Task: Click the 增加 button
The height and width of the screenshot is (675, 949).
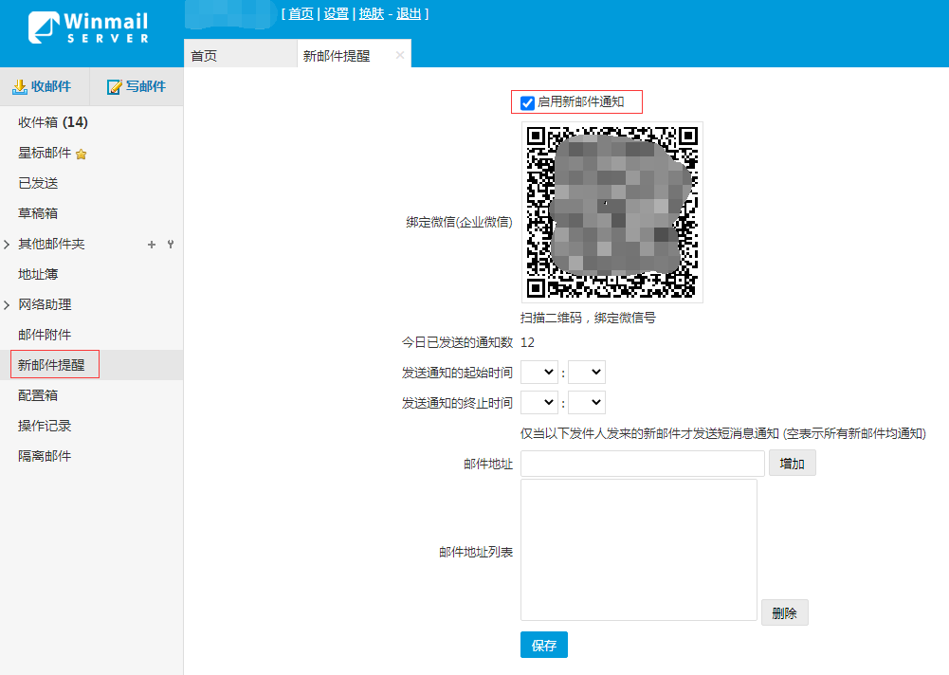Action: 793,464
